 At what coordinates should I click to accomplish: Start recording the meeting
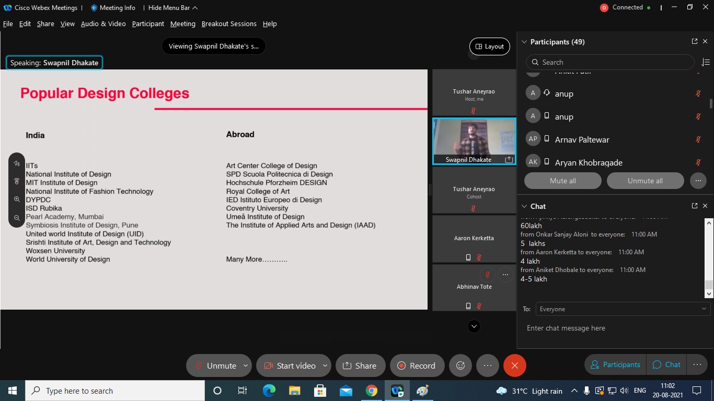417,365
